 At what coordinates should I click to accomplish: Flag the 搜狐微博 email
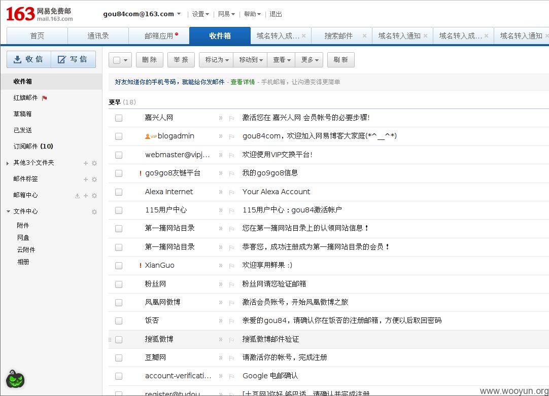231,340
